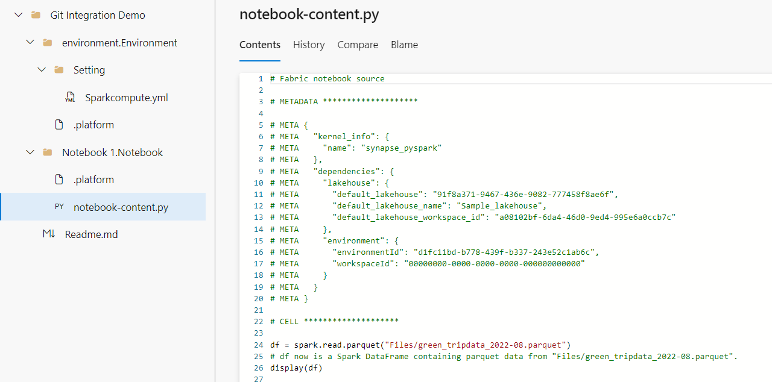
Task: Collapse the Git Integration Demo chevron
Action: [x=18, y=15]
